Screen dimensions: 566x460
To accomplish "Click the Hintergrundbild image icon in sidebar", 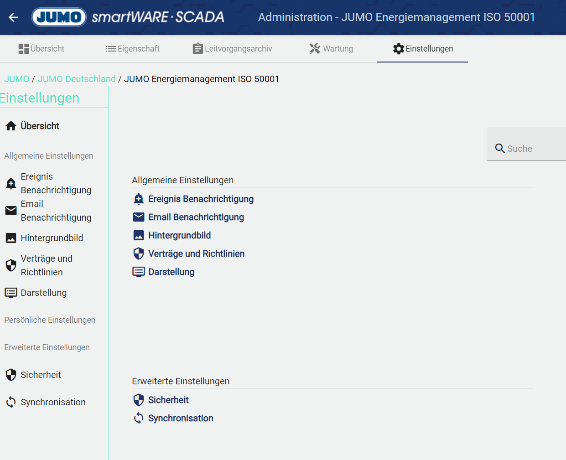I will 11,238.
